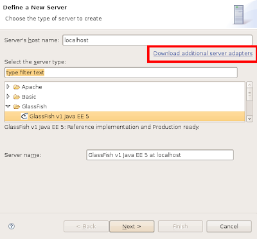
Task: Select GlassFish v1 Java EE 5 row
Action: tap(125, 117)
